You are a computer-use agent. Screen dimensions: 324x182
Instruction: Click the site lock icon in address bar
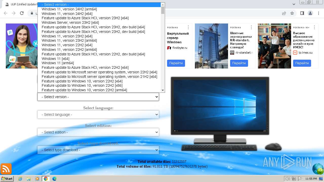[32, 13]
